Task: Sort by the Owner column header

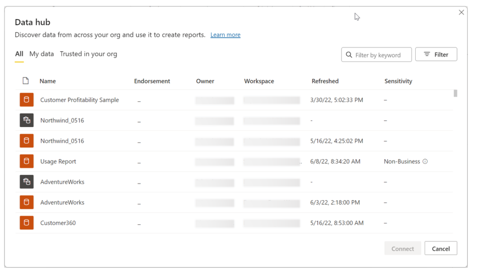Action: [205, 81]
